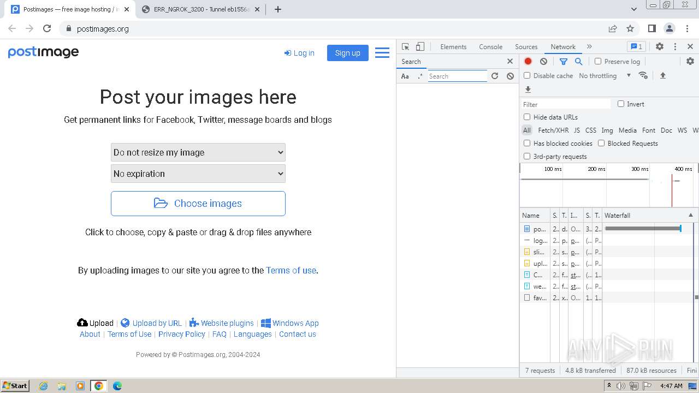
Task: Click the DevTools inspect element icon
Action: pyautogui.click(x=405, y=47)
